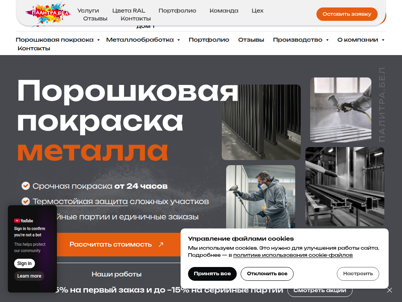
Task: Click the Управление файлами cookies heading
Action: click(x=241, y=239)
